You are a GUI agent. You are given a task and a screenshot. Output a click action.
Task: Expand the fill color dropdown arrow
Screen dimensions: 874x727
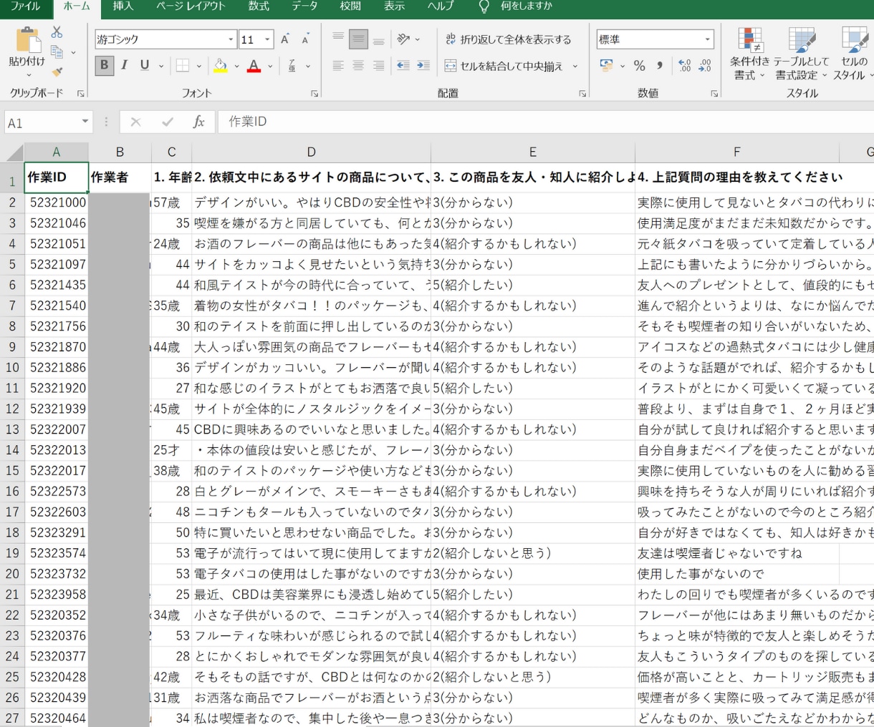236,67
